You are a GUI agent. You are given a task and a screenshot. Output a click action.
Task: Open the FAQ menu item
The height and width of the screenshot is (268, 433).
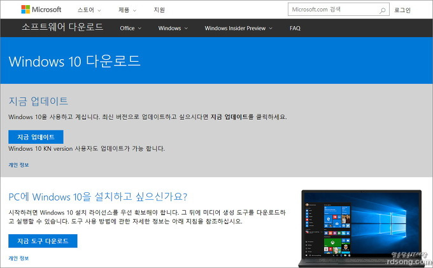pos(295,28)
